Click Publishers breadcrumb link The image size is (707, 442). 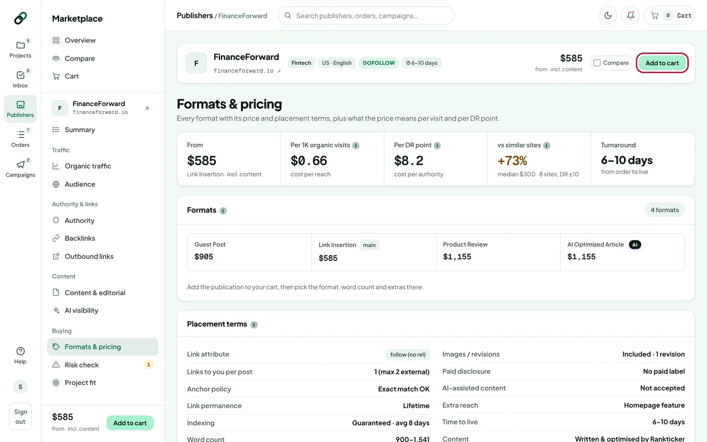coord(194,16)
